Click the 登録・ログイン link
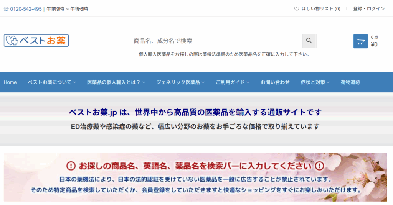Screen dimensions: 393x205 coord(369,9)
